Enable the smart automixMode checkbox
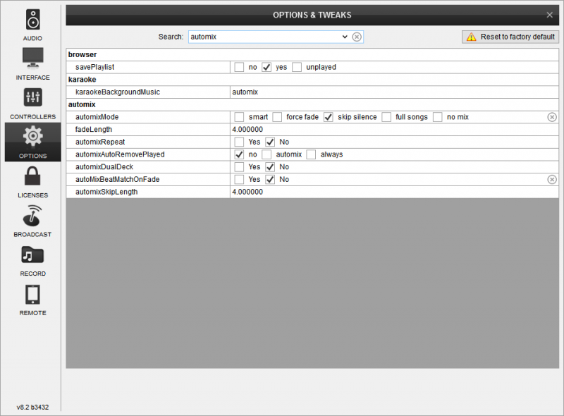This screenshot has height=416, width=564. [x=240, y=117]
